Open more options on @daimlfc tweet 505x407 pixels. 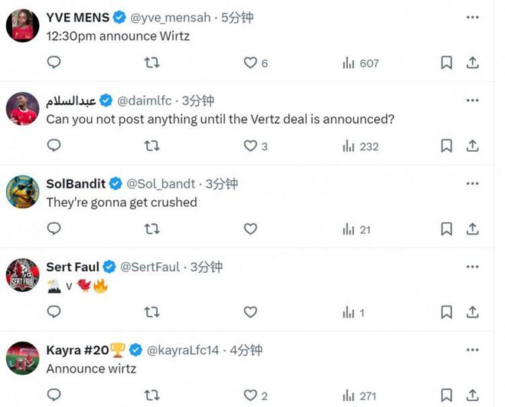tap(472, 100)
